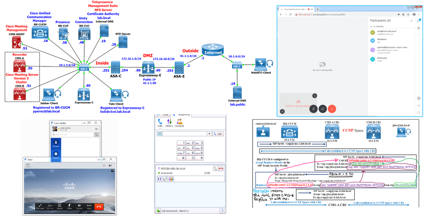This screenshot has height=216, width=425.
Task: Click the Call button in Yate
Action: coord(218,134)
